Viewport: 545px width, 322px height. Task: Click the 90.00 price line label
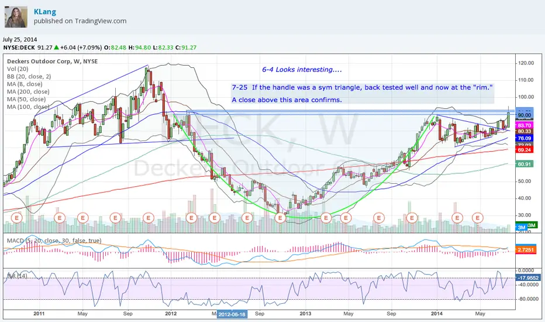click(x=525, y=115)
